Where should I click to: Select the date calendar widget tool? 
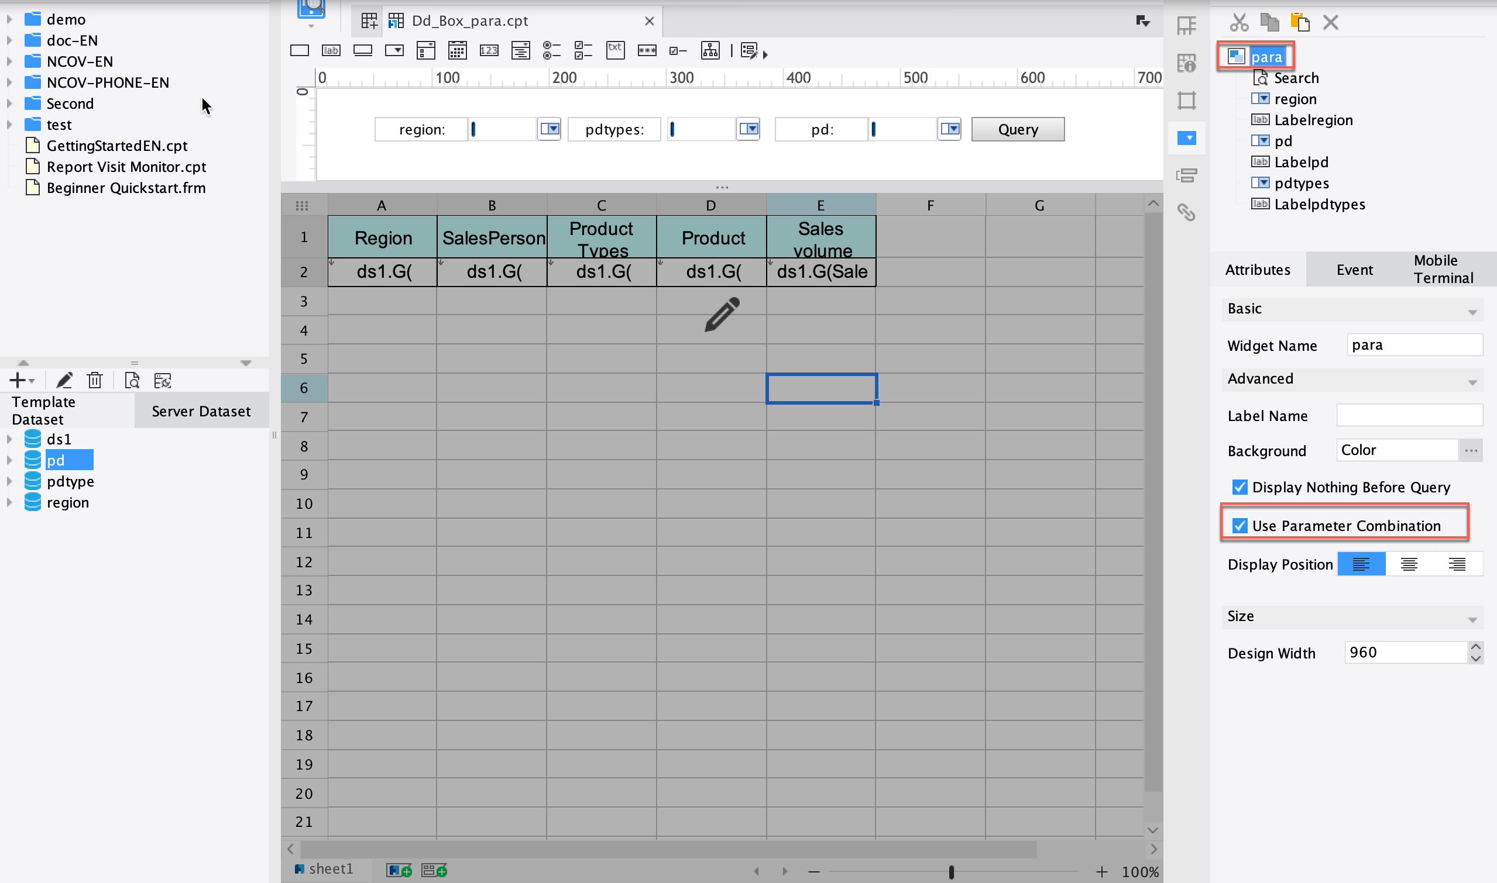457,50
